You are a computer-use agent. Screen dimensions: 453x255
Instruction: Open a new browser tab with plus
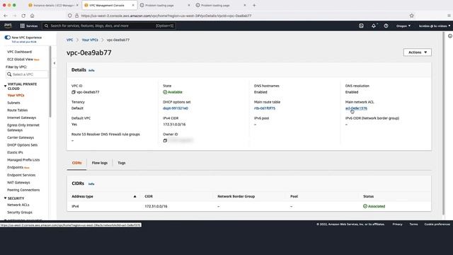[254, 5]
